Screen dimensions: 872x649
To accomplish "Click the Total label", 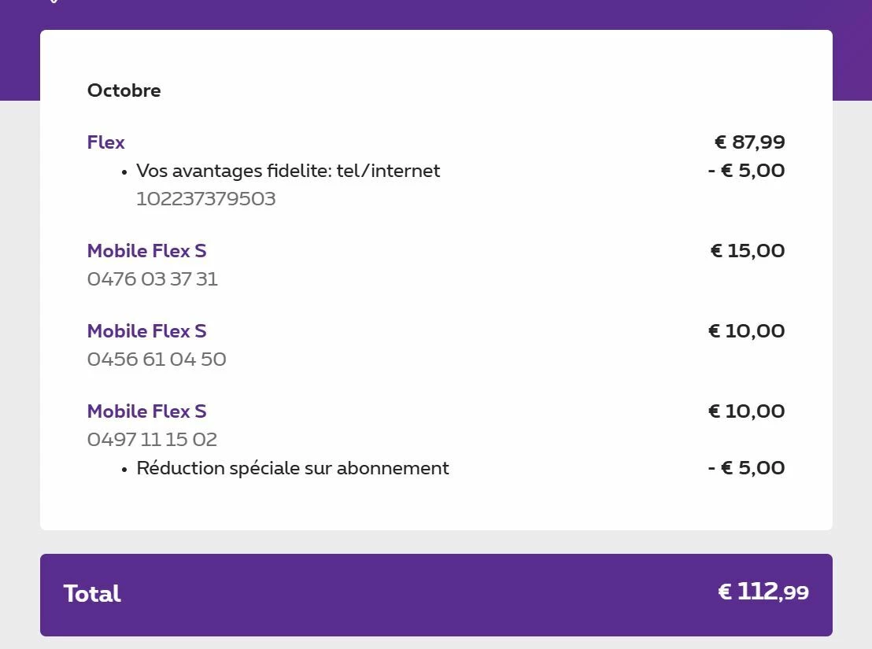I will [x=92, y=594].
